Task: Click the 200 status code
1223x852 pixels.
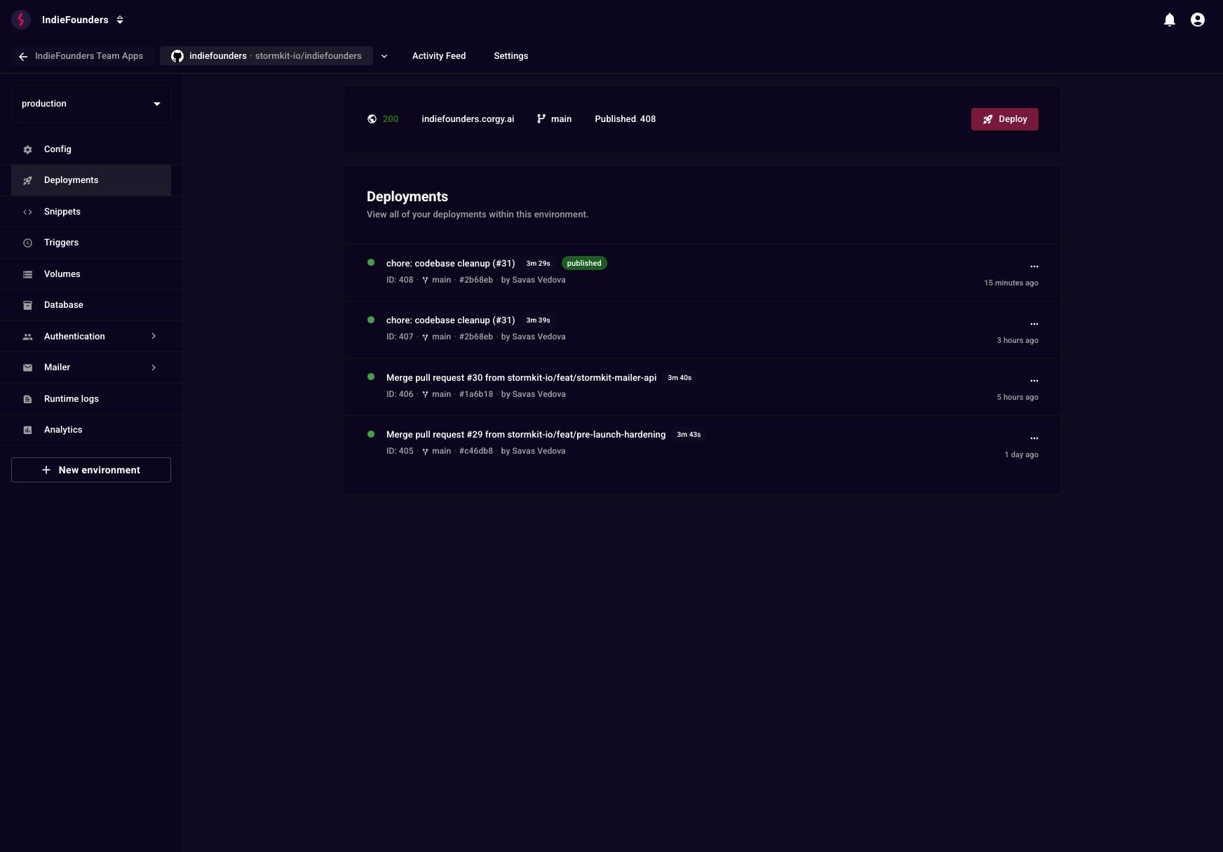Action: coord(391,119)
